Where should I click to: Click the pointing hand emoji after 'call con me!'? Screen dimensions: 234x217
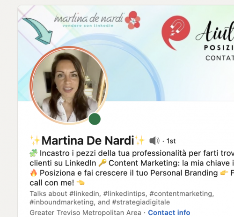[x=80, y=183]
